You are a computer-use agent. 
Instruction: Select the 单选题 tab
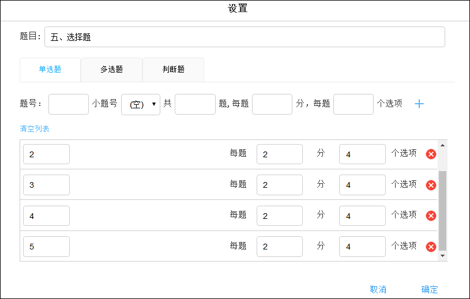(50, 69)
